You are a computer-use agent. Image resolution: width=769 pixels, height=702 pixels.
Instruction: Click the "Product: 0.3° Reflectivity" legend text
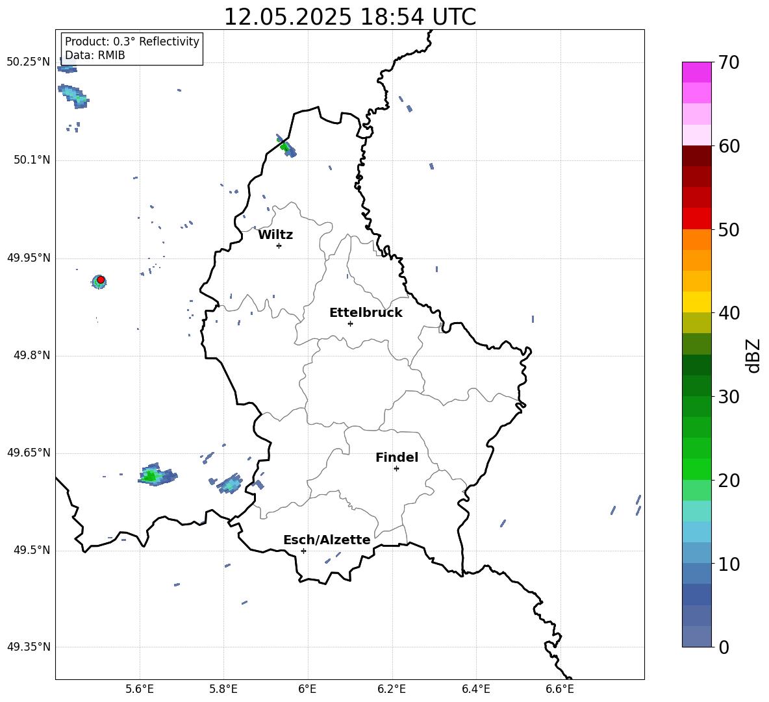132,42
